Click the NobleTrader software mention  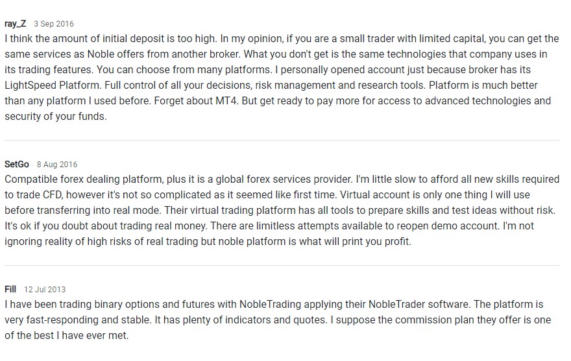click(419, 304)
